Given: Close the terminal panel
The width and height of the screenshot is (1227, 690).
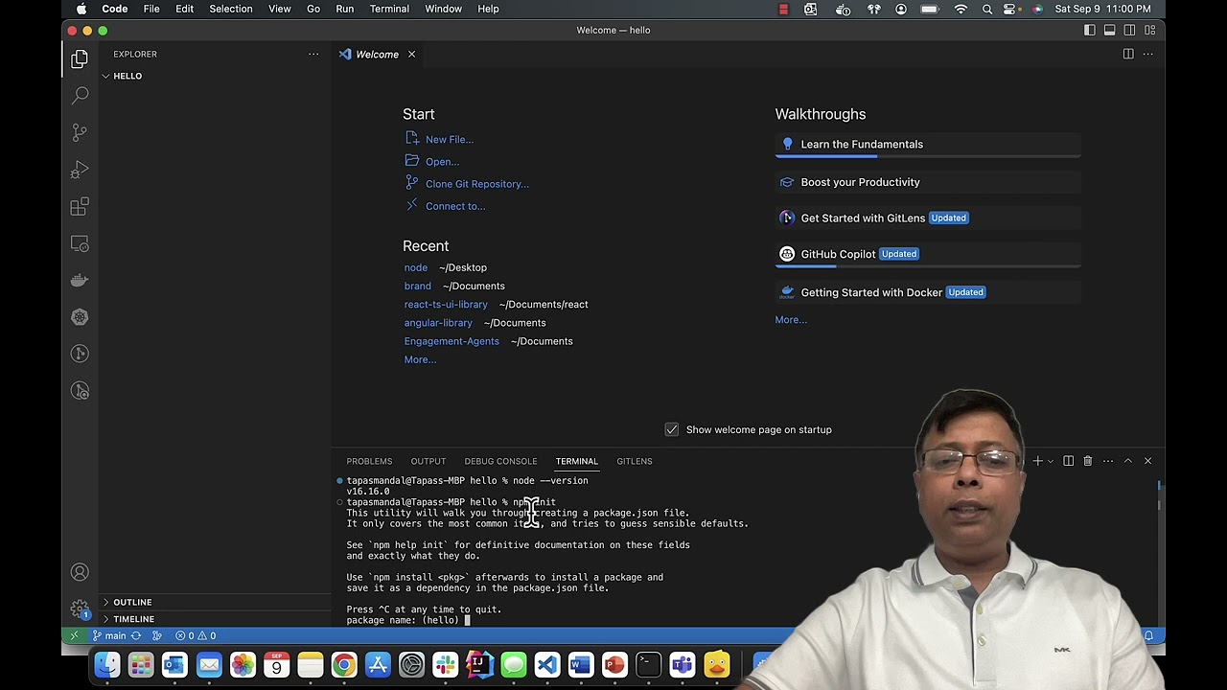Looking at the screenshot, I should coord(1147,461).
